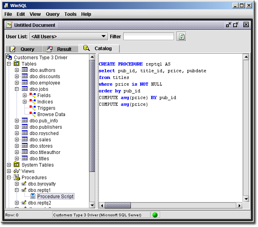Image resolution: width=258 pixels, height=227 pixels.
Task: Click the refresh catalog icon beside Filter
Action: click(181, 36)
